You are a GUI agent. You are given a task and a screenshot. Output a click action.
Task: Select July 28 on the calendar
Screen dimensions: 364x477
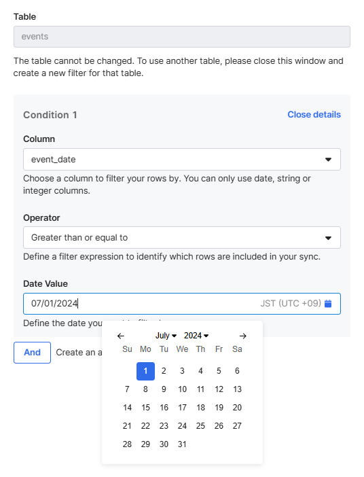click(x=127, y=444)
